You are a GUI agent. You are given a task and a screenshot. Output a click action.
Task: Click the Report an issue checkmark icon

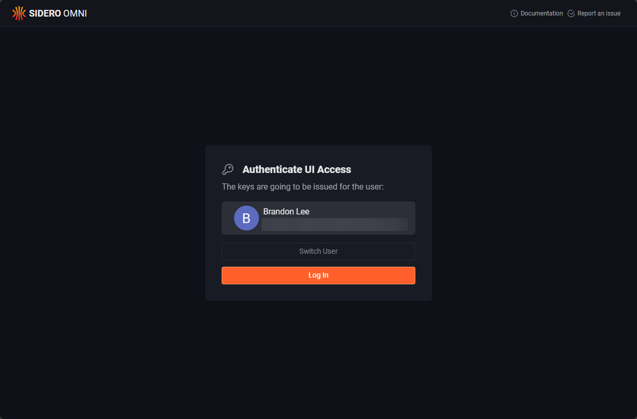click(571, 13)
